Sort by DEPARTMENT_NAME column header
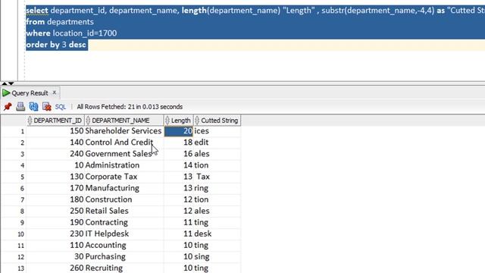This screenshot has width=485, height=273. [124, 121]
